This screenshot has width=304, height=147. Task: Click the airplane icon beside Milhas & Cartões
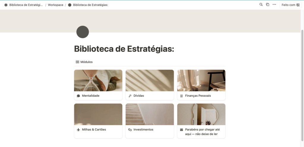pyautogui.click(x=78, y=130)
